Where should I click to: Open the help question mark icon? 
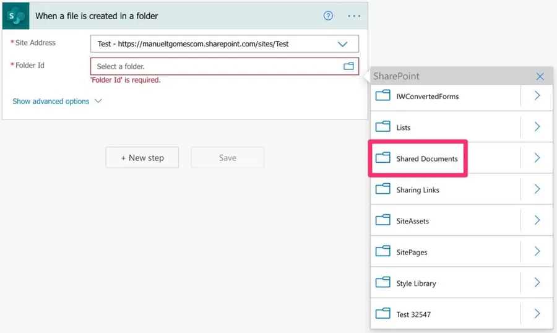coord(328,16)
